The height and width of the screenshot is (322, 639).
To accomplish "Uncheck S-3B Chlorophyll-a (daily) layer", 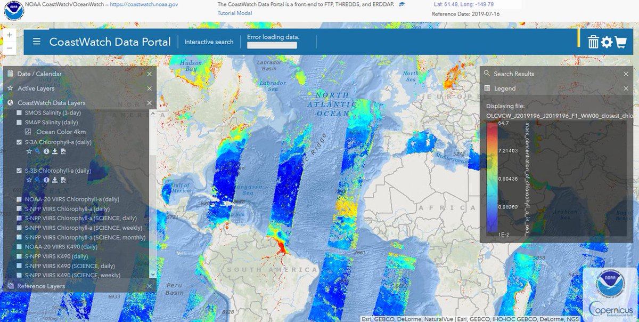I will pos(20,171).
